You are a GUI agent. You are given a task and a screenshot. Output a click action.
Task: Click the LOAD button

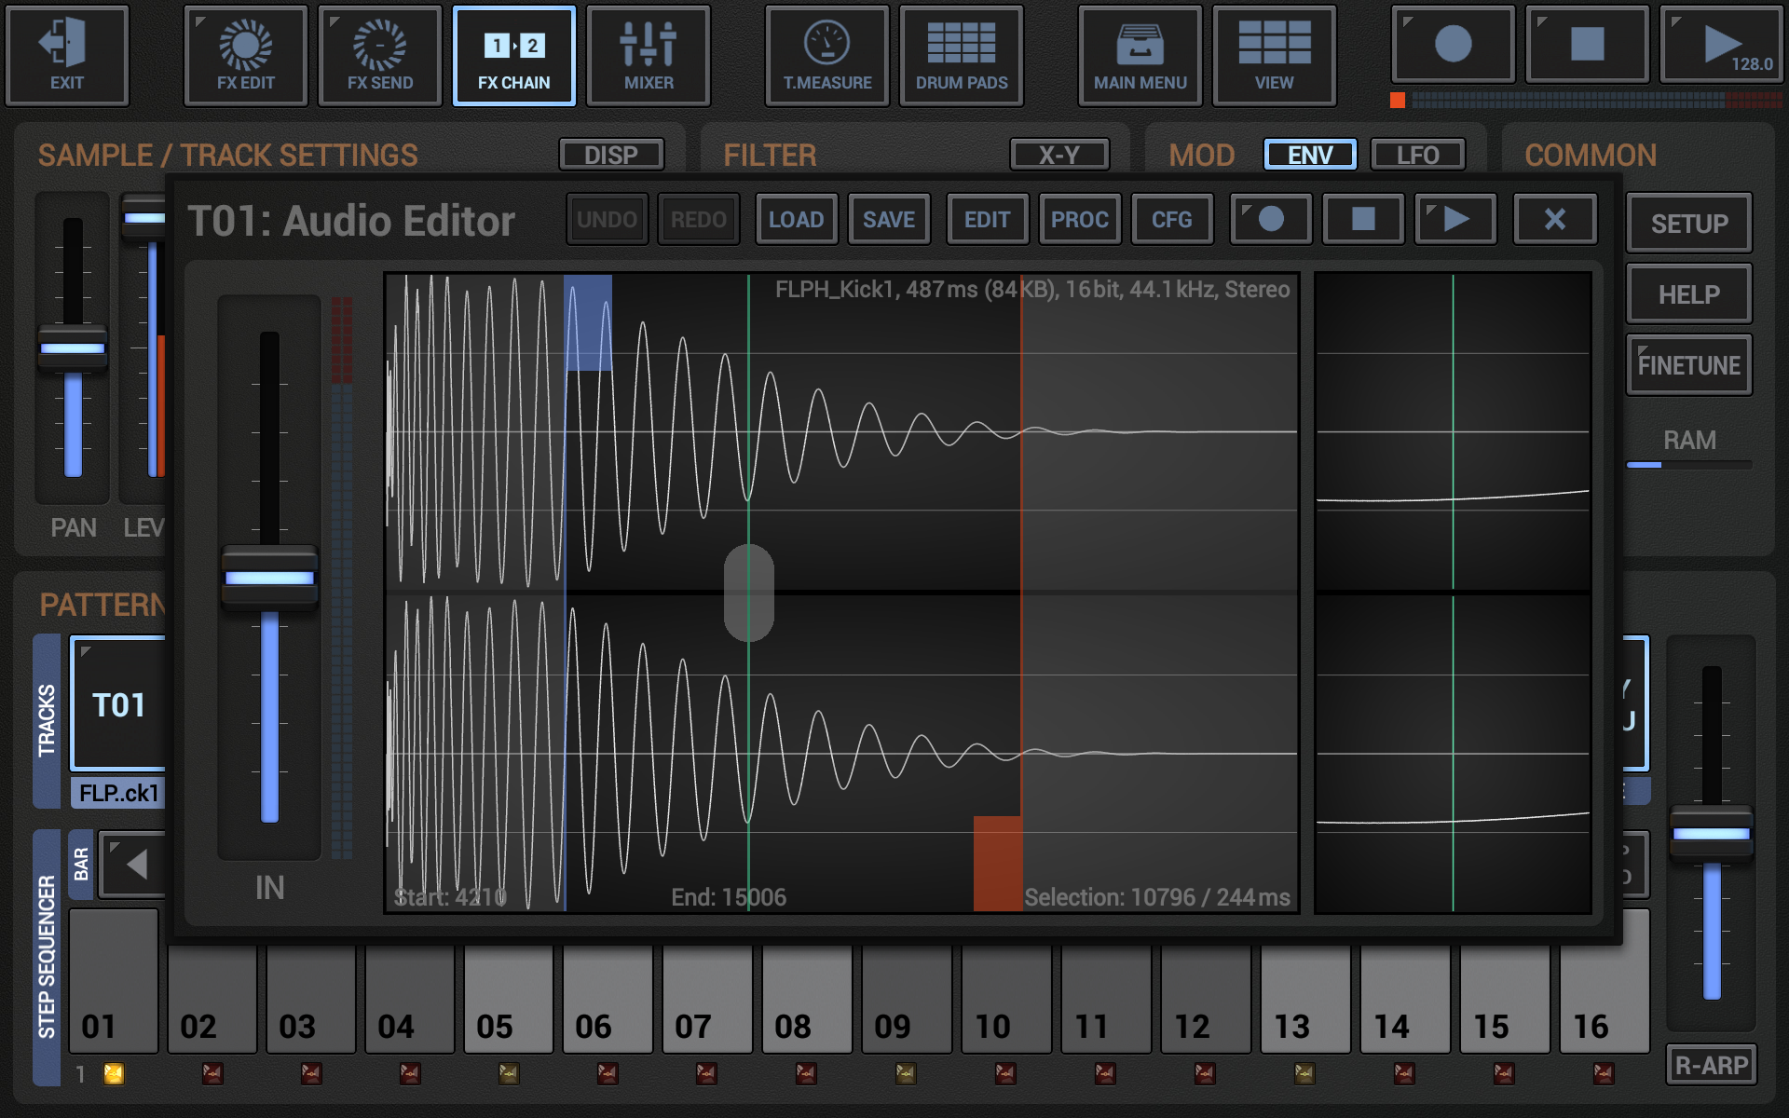point(796,220)
